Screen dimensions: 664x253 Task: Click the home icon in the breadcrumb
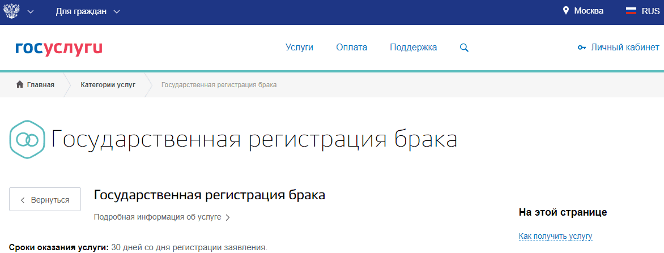tap(19, 85)
